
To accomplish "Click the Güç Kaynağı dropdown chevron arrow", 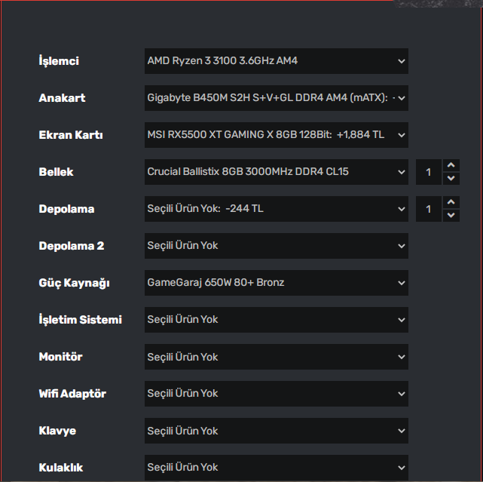I will (401, 283).
